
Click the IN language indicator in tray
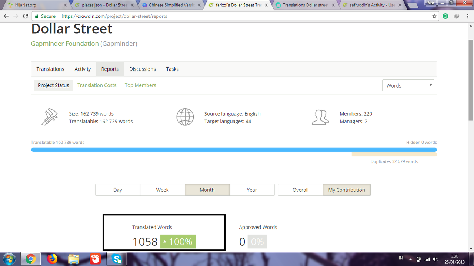point(401,258)
